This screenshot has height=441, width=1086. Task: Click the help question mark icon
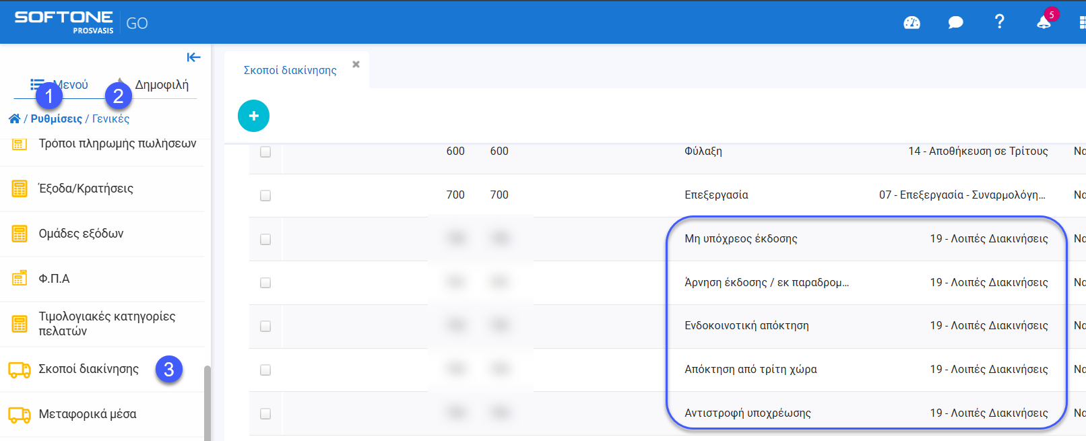pos(999,22)
